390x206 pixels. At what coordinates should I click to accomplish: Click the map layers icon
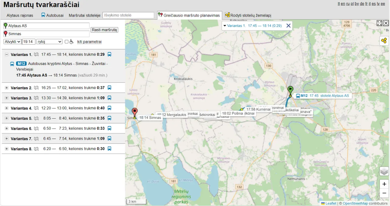[x=384, y=171]
